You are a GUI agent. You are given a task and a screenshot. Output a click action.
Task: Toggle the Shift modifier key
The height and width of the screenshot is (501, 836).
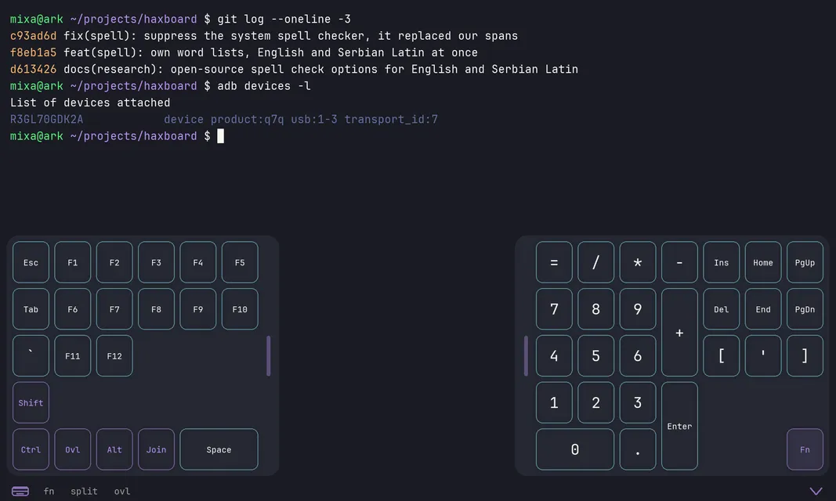click(x=31, y=402)
